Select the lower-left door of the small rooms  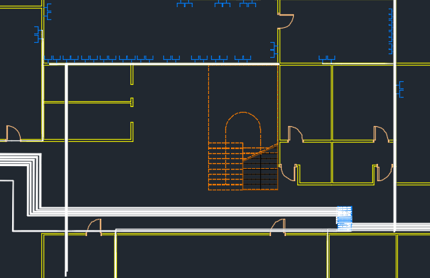coord(288,173)
